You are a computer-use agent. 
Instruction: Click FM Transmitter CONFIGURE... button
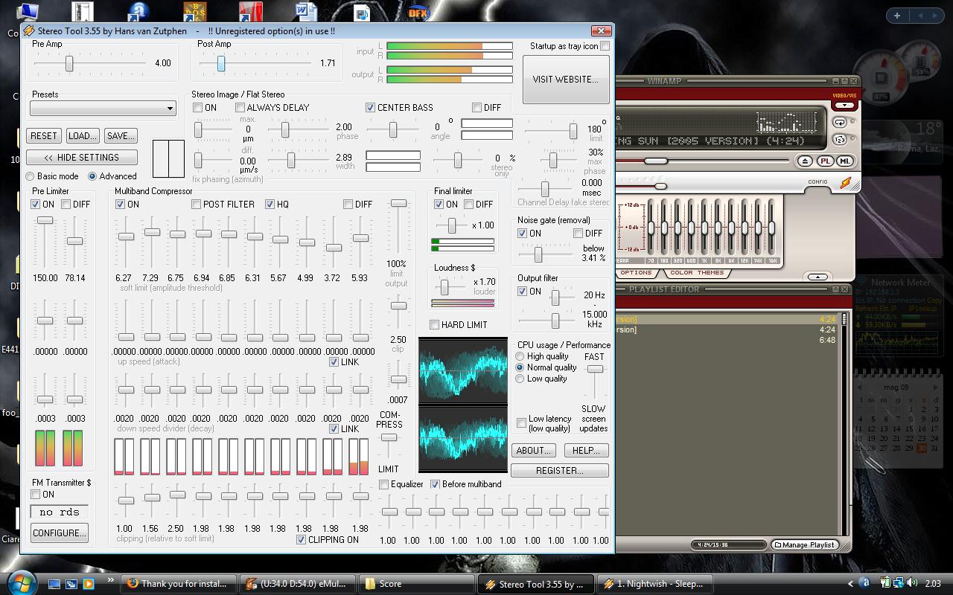(x=60, y=533)
